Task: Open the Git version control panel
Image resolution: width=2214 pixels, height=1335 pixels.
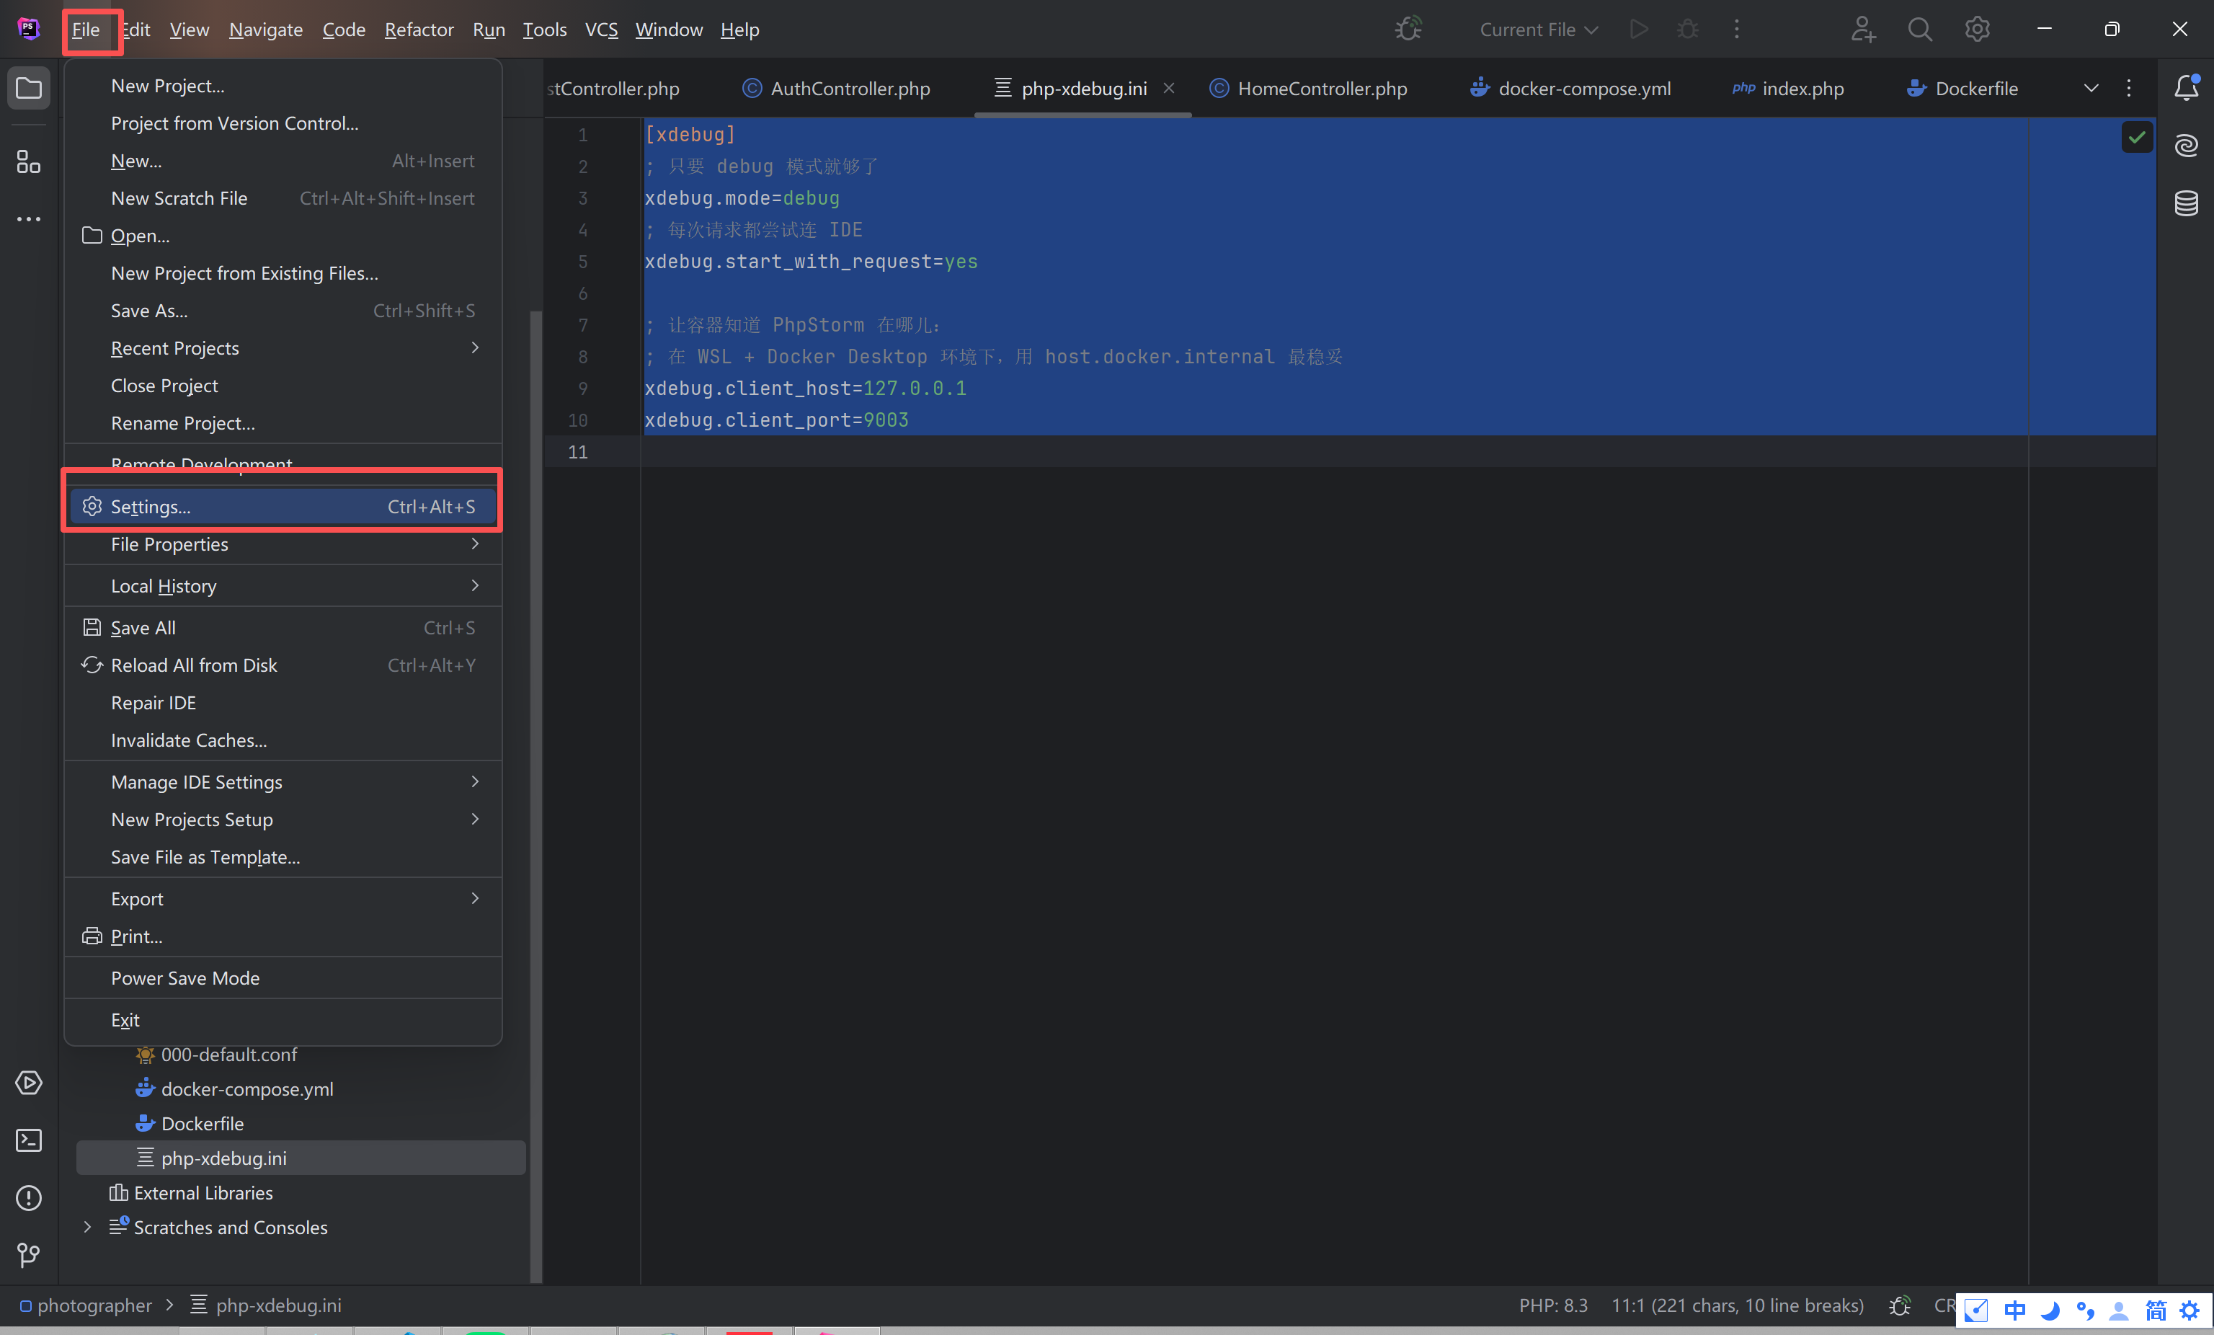Action: click(x=29, y=1254)
